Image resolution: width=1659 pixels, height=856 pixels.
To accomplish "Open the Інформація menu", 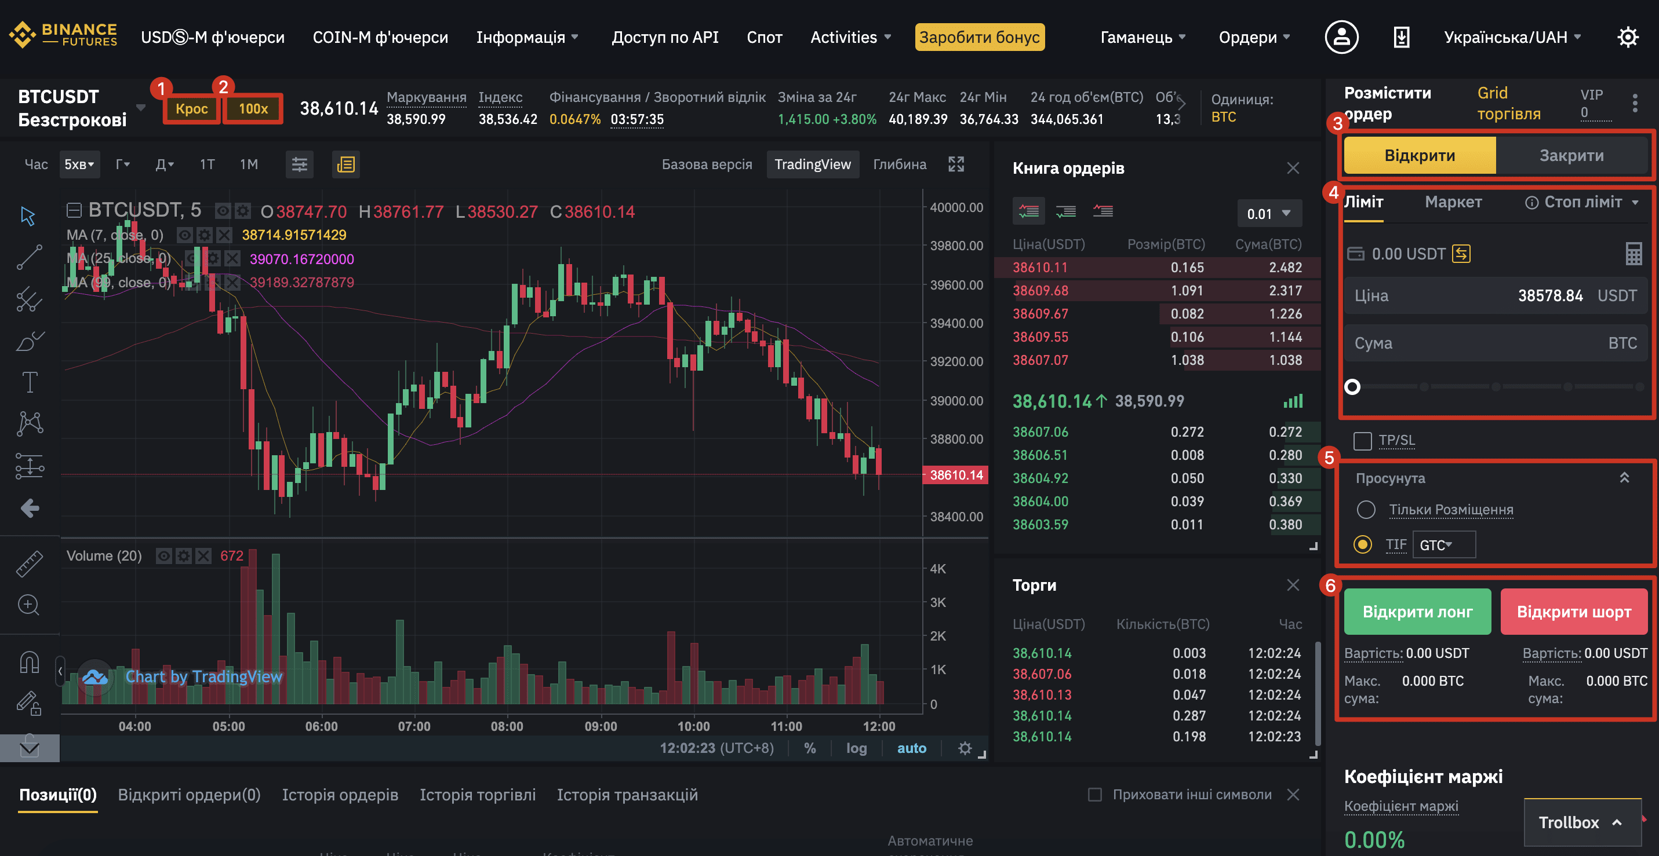I will pos(527,37).
